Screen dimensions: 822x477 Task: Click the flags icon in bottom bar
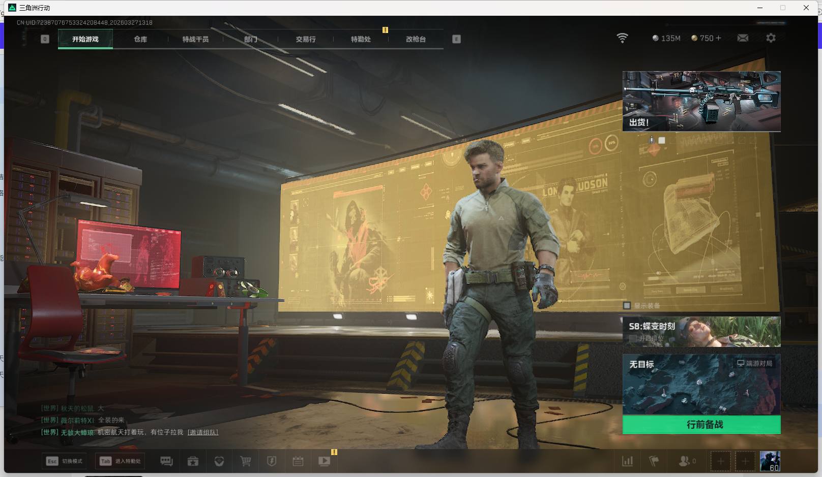(x=654, y=461)
